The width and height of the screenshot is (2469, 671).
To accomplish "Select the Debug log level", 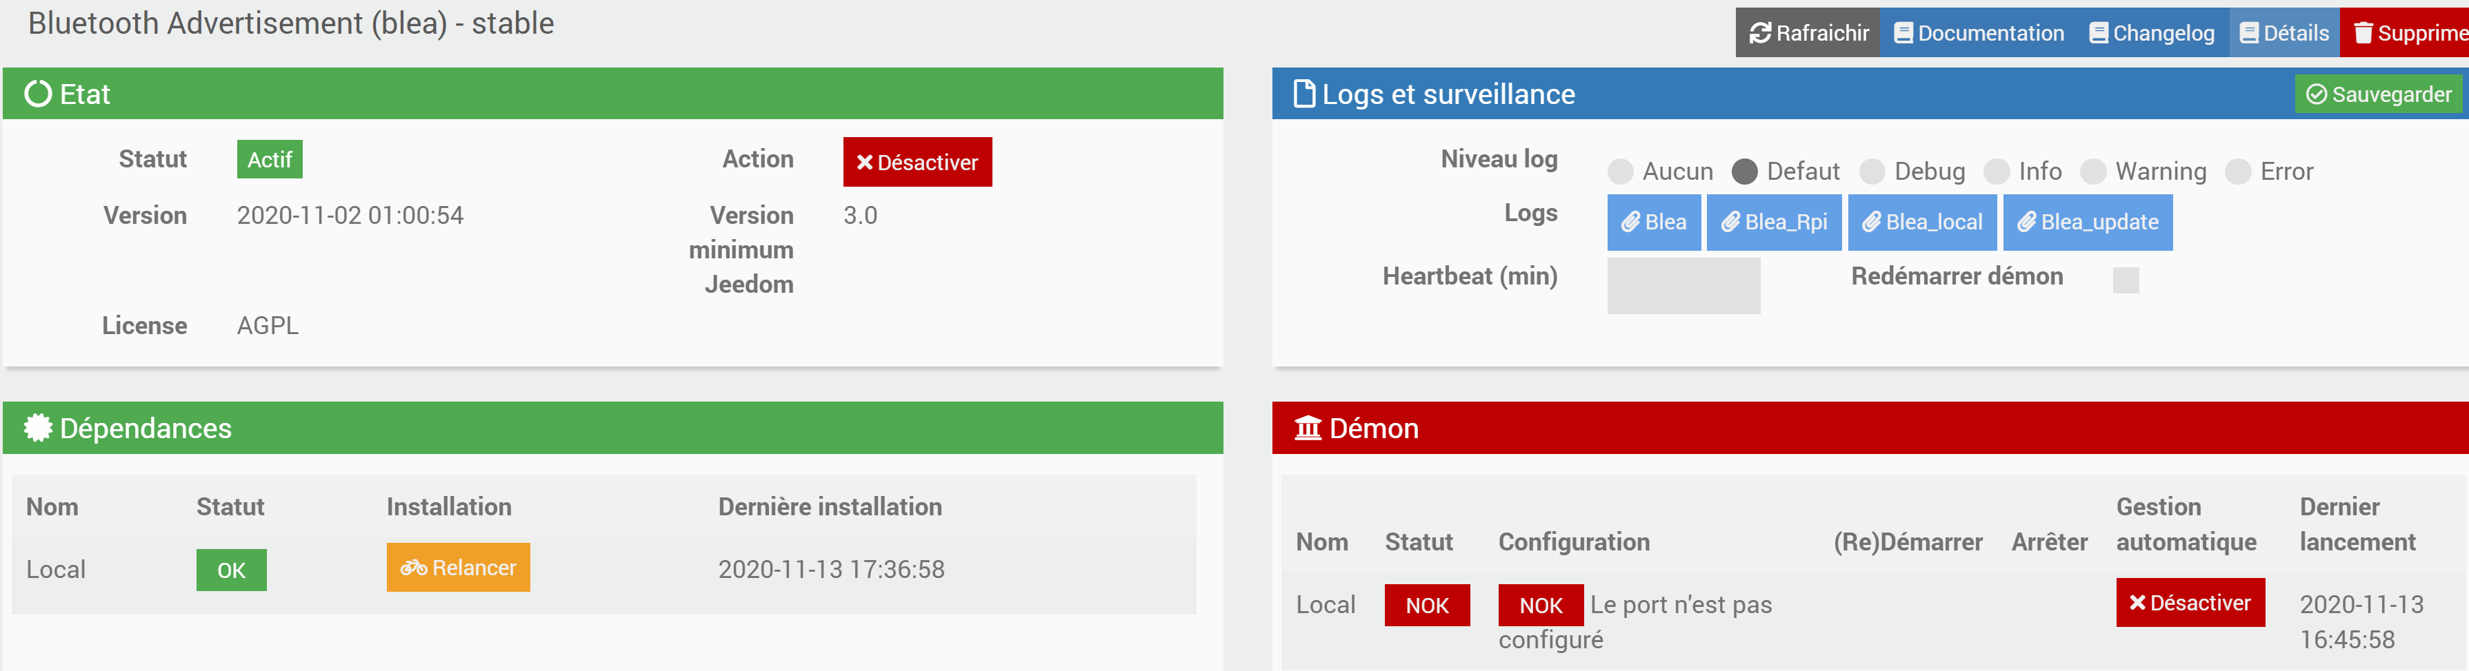I will point(1872,172).
